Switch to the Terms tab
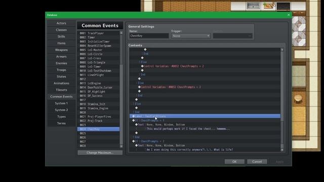 click(61, 123)
